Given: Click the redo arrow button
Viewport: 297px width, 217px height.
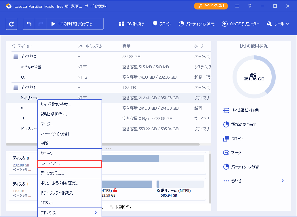Looking at the screenshot, I should tap(41, 24).
